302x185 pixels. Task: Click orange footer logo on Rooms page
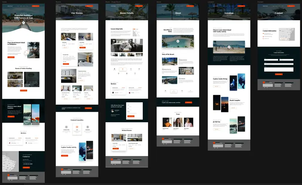[62, 170]
